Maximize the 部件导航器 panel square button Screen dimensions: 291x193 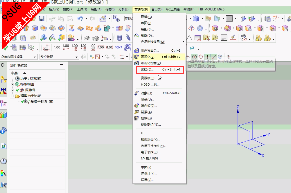[62, 66]
